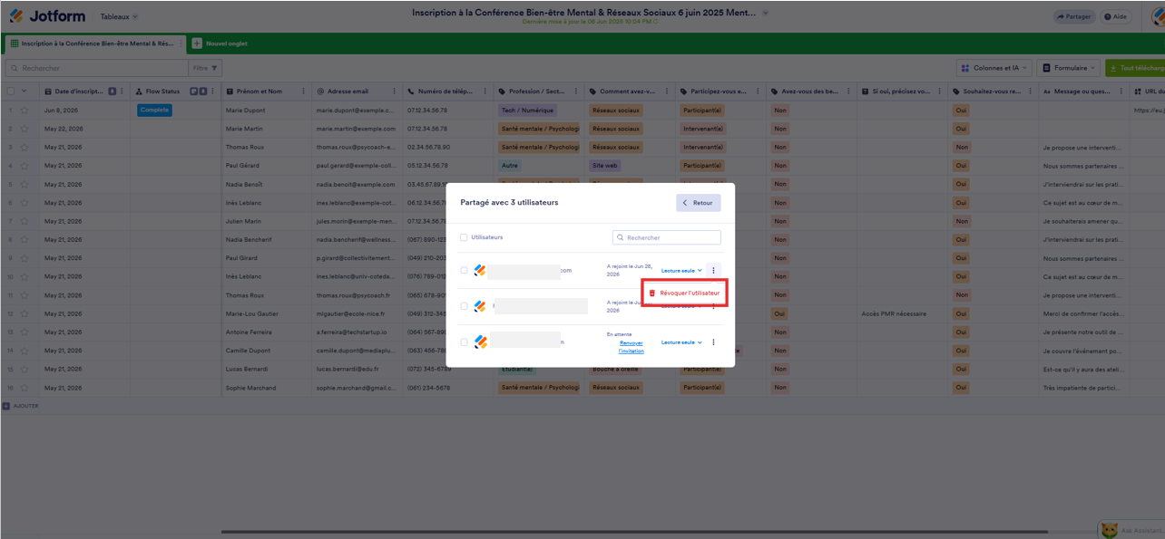Focus the Rechercher field in share dialog

point(666,237)
